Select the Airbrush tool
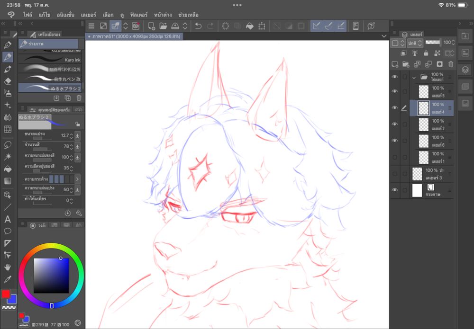Screen dimensions: 474x329 coord(8,93)
